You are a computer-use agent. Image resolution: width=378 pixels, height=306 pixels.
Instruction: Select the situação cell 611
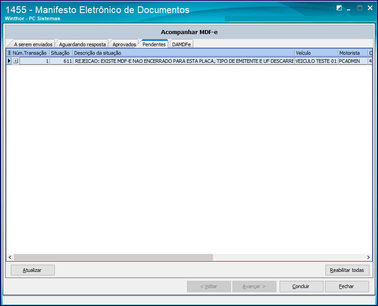pos(61,61)
